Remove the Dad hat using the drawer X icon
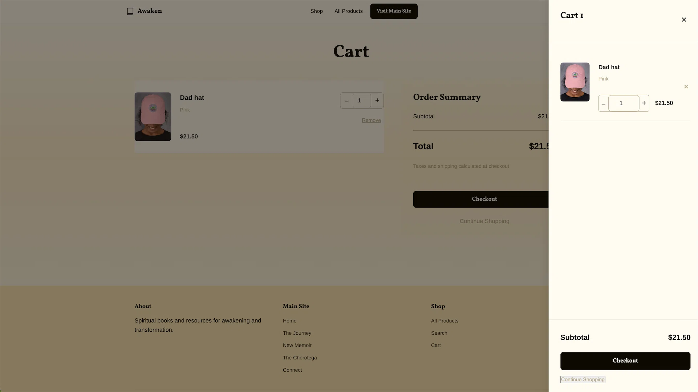Viewport: 698px width, 392px height. pos(686,86)
